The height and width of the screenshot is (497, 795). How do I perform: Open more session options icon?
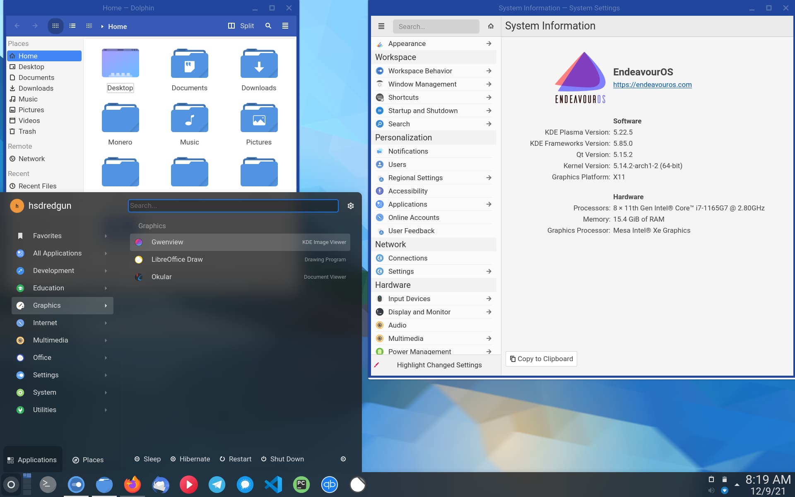click(x=343, y=459)
